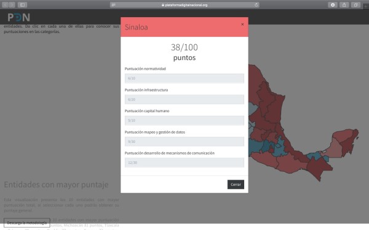Click the reader icon inside the address bar

[x=113, y=5]
